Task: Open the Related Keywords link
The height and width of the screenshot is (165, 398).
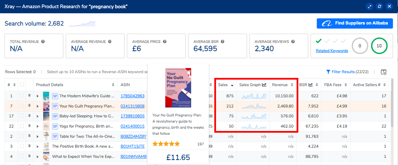Action: [x=332, y=51]
